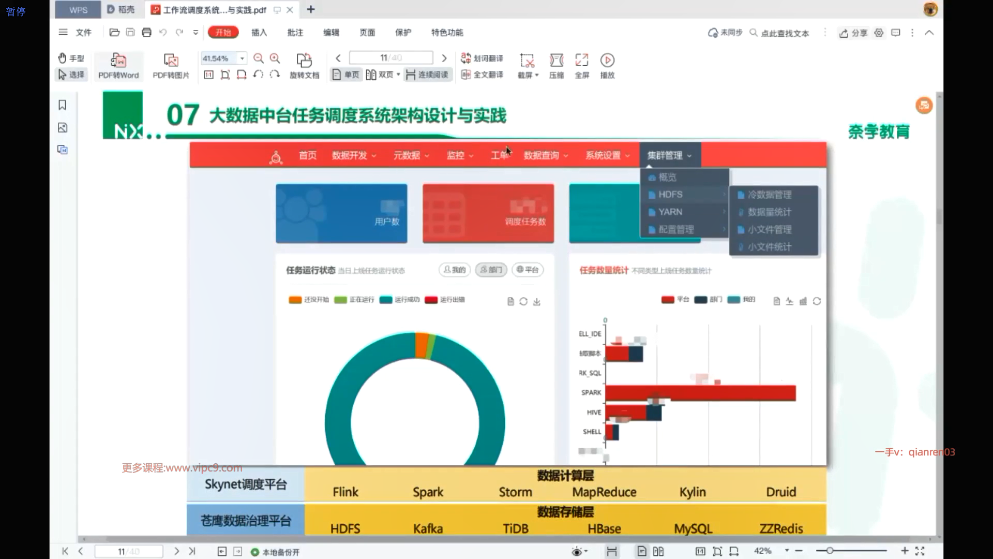Switch to 单页 single page view

[345, 75]
